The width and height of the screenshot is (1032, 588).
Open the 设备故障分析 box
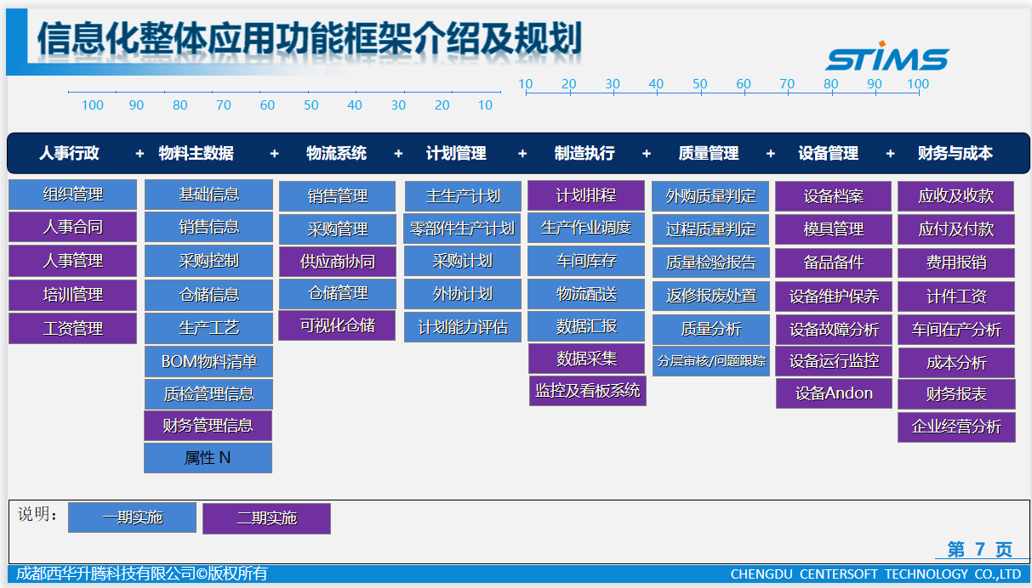(x=835, y=330)
